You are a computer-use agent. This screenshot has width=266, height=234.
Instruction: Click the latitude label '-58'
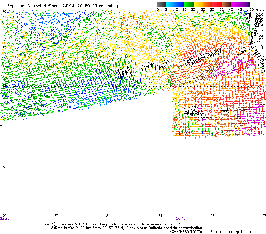(x=3, y=167)
